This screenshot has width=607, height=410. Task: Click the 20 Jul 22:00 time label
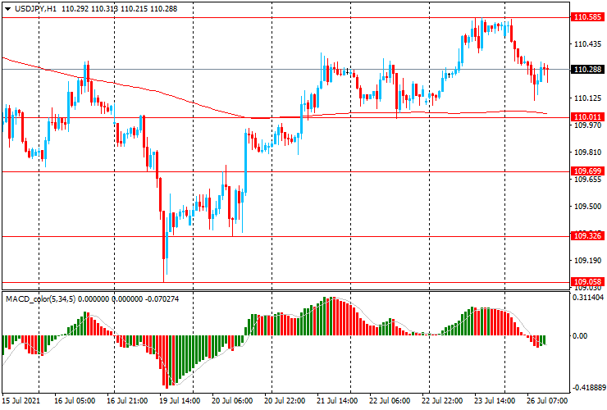285,400
